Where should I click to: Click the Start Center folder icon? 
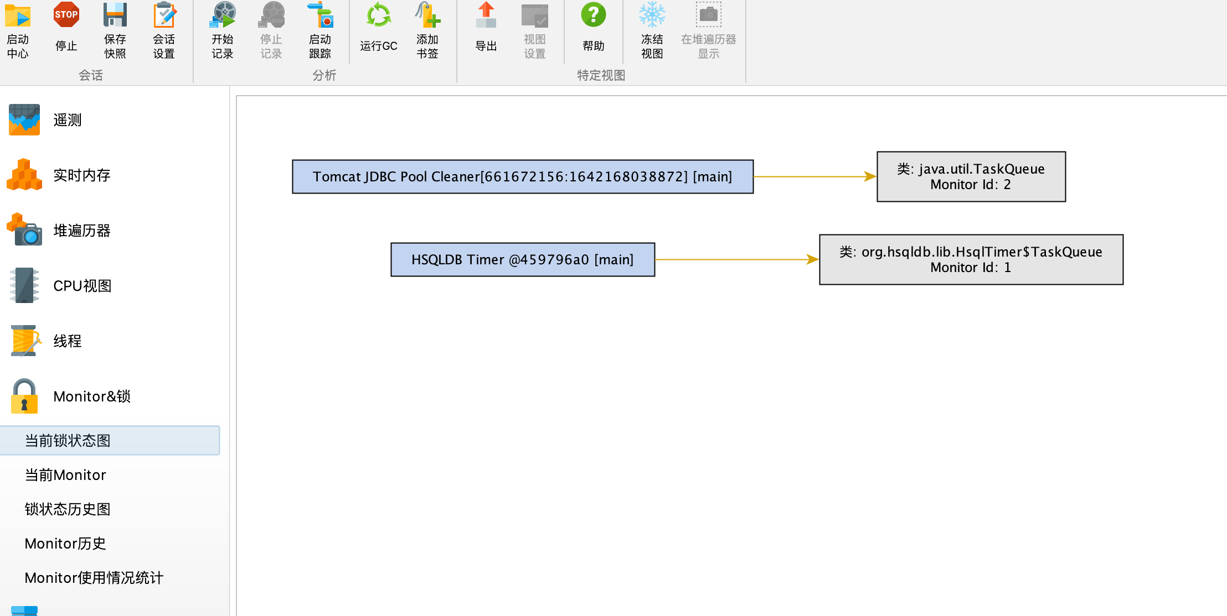point(18,15)
